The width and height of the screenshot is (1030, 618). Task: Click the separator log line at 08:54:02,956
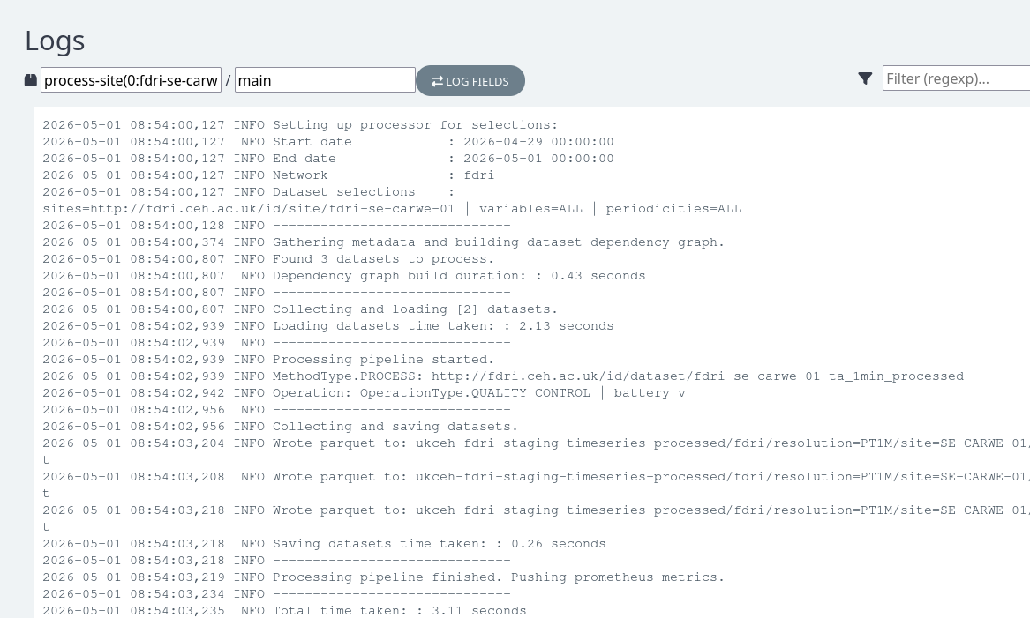click(276, 410)
